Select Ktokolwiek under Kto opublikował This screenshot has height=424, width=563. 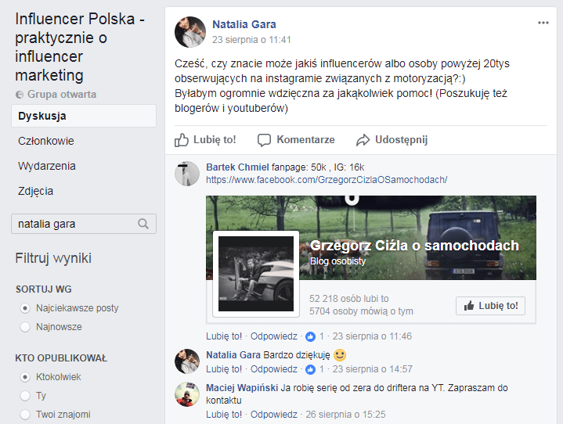pos(25,377)
